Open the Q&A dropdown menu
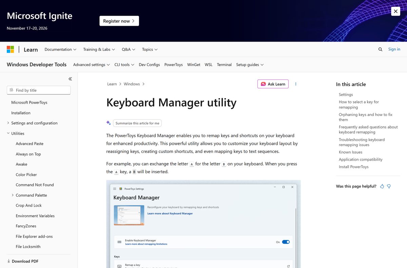 129,49
